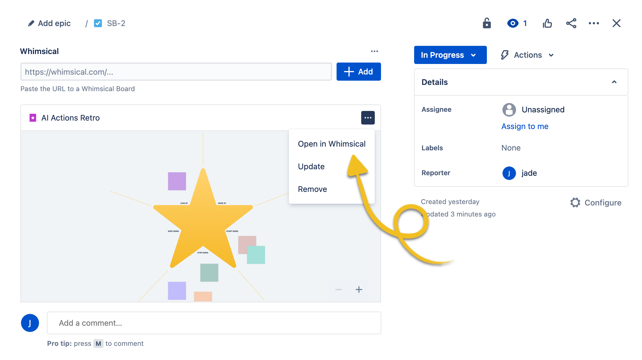Expand the Actions dropdown
Viewport: 642px width, 360px height.
(x=527, y=55)
